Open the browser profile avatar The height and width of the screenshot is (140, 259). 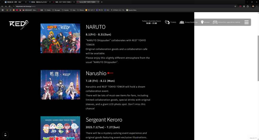pos(253,6)
